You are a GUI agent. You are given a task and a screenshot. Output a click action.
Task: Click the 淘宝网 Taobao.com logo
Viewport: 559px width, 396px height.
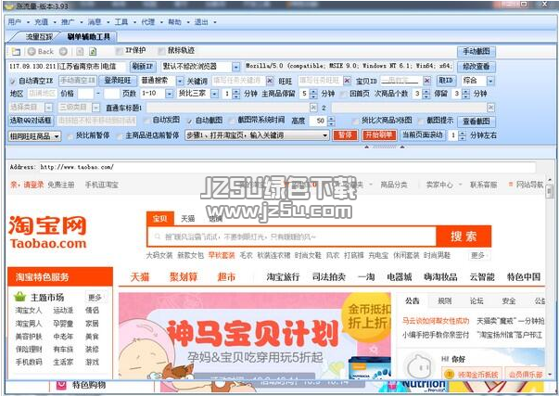tap(48, 232)
